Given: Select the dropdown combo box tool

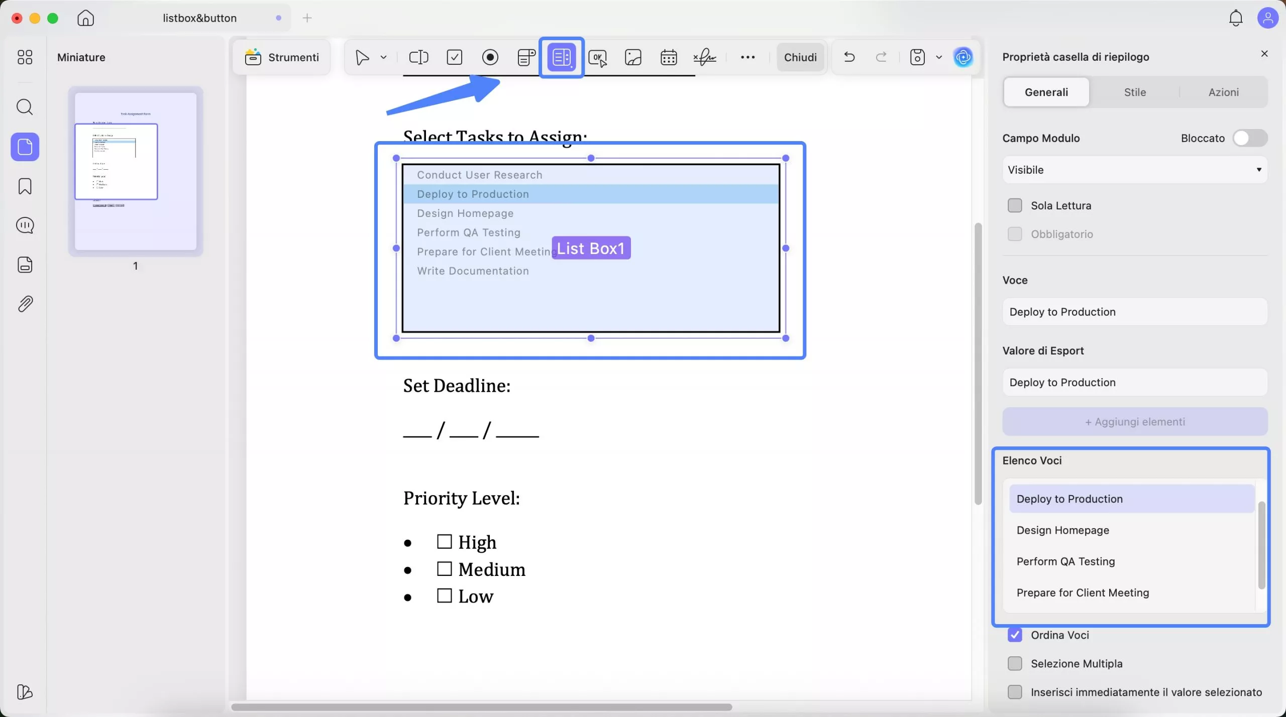Looking at the screenshot, I should click(526, 57).
